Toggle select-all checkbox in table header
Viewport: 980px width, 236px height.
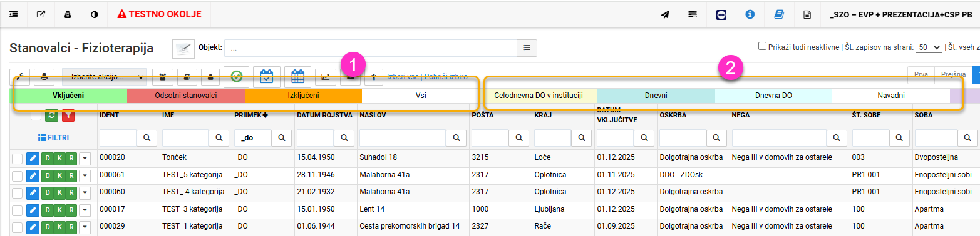[36, 116]
